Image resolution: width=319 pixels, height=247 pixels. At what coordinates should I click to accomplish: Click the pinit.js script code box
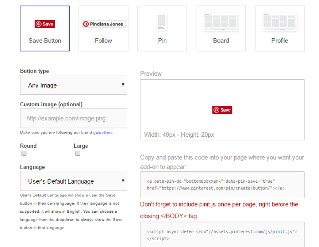(222, 235)
